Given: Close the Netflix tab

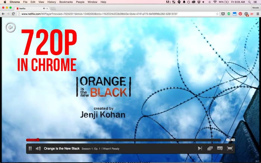Looking at the screenshot, I should pyautogui.click(x=47, y=8).
